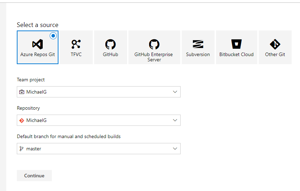The height and width of the screenshot is (191, 300).
Task: Toggle the selected radio on Azure Repos Git
Action: [53, 36]
